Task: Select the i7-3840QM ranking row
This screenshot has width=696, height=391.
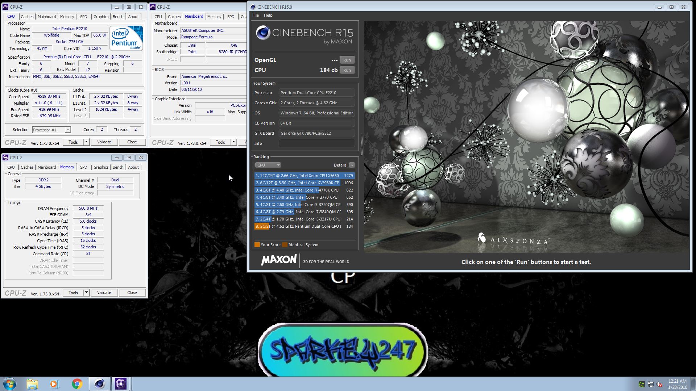Action: [x=304, y=212]
